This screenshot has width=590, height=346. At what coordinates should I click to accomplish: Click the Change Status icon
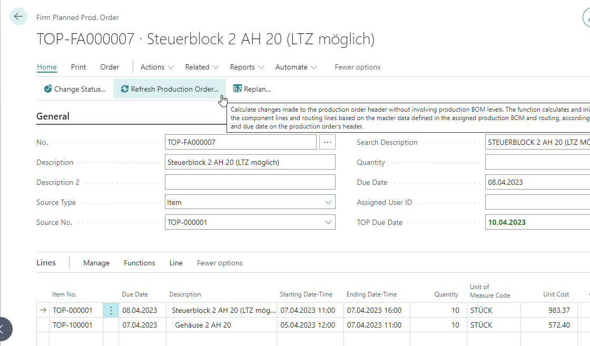tap(48, 89)
